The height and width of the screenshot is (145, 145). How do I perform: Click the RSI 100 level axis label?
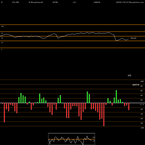[x=2, y=26]
